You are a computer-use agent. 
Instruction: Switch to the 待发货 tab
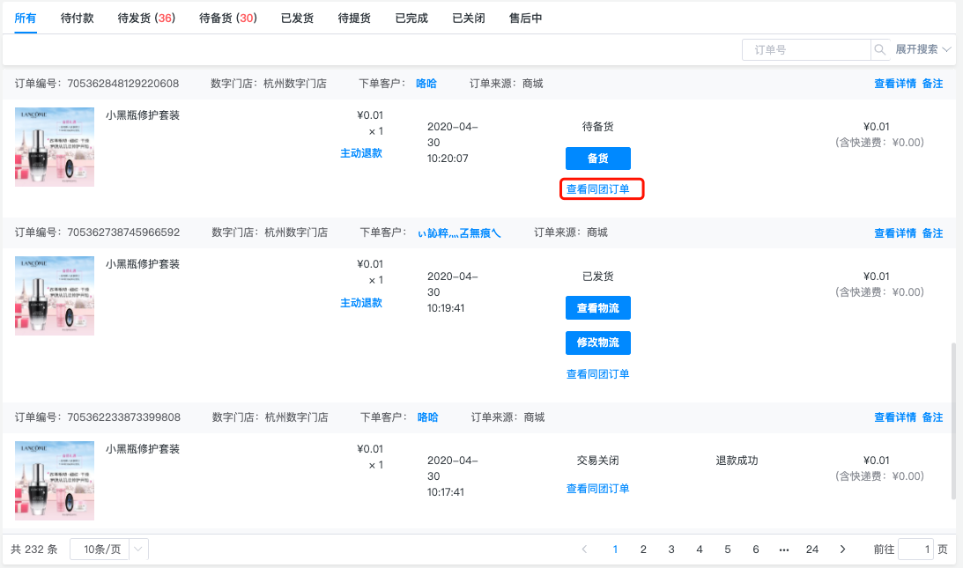146,18
